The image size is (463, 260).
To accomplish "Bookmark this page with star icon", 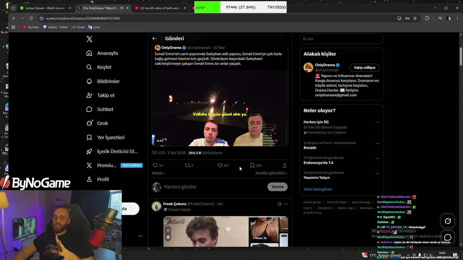I will pos(415,18).
